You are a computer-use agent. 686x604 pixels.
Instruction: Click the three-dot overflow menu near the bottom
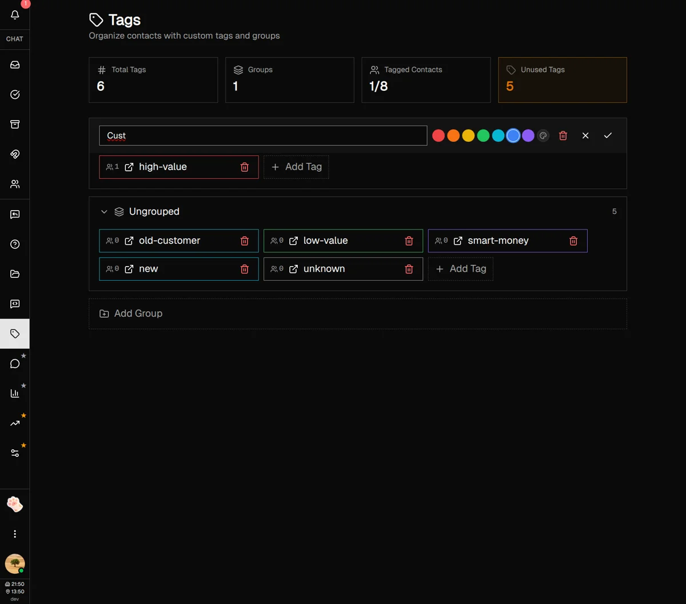pyautogui.click(x=14, y=533)
